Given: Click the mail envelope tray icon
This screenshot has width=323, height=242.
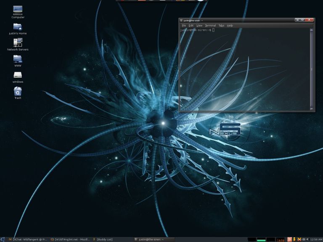Looking at the screenshot, I should click(x=304, y=239).
